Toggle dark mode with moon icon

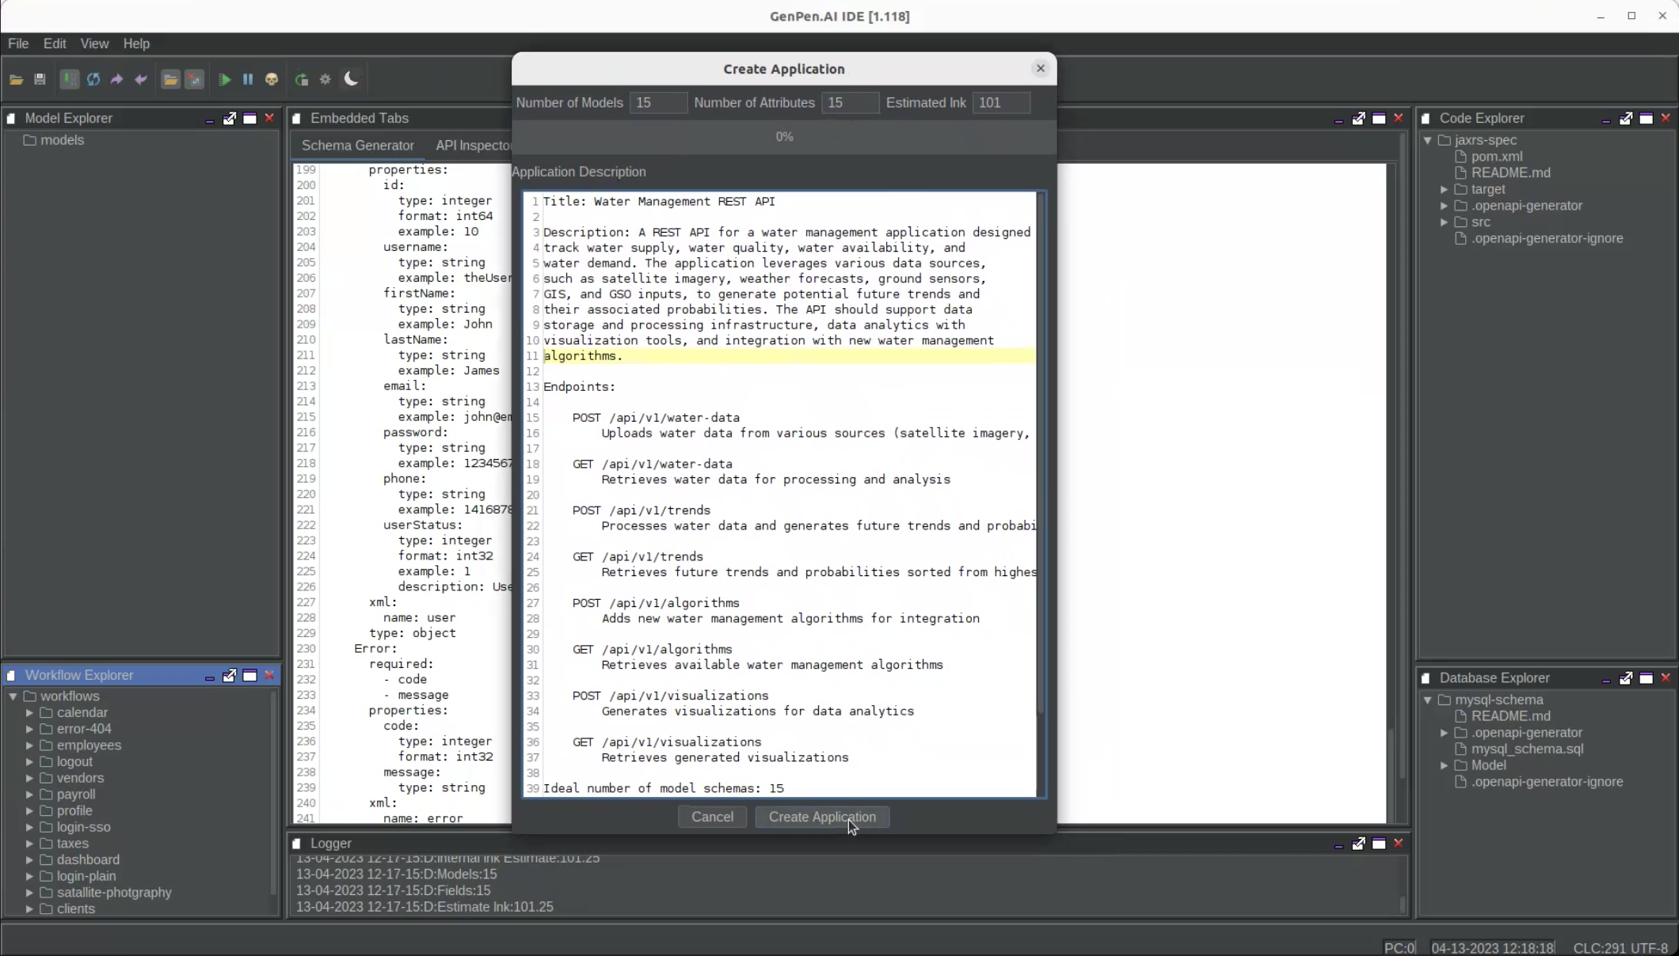(x=352, y=78)
